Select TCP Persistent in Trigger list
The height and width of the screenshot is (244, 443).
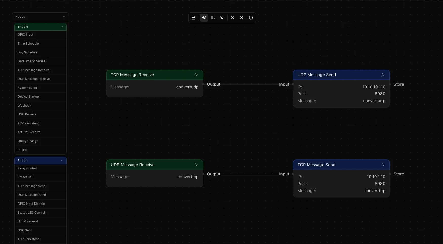[41, 123]
